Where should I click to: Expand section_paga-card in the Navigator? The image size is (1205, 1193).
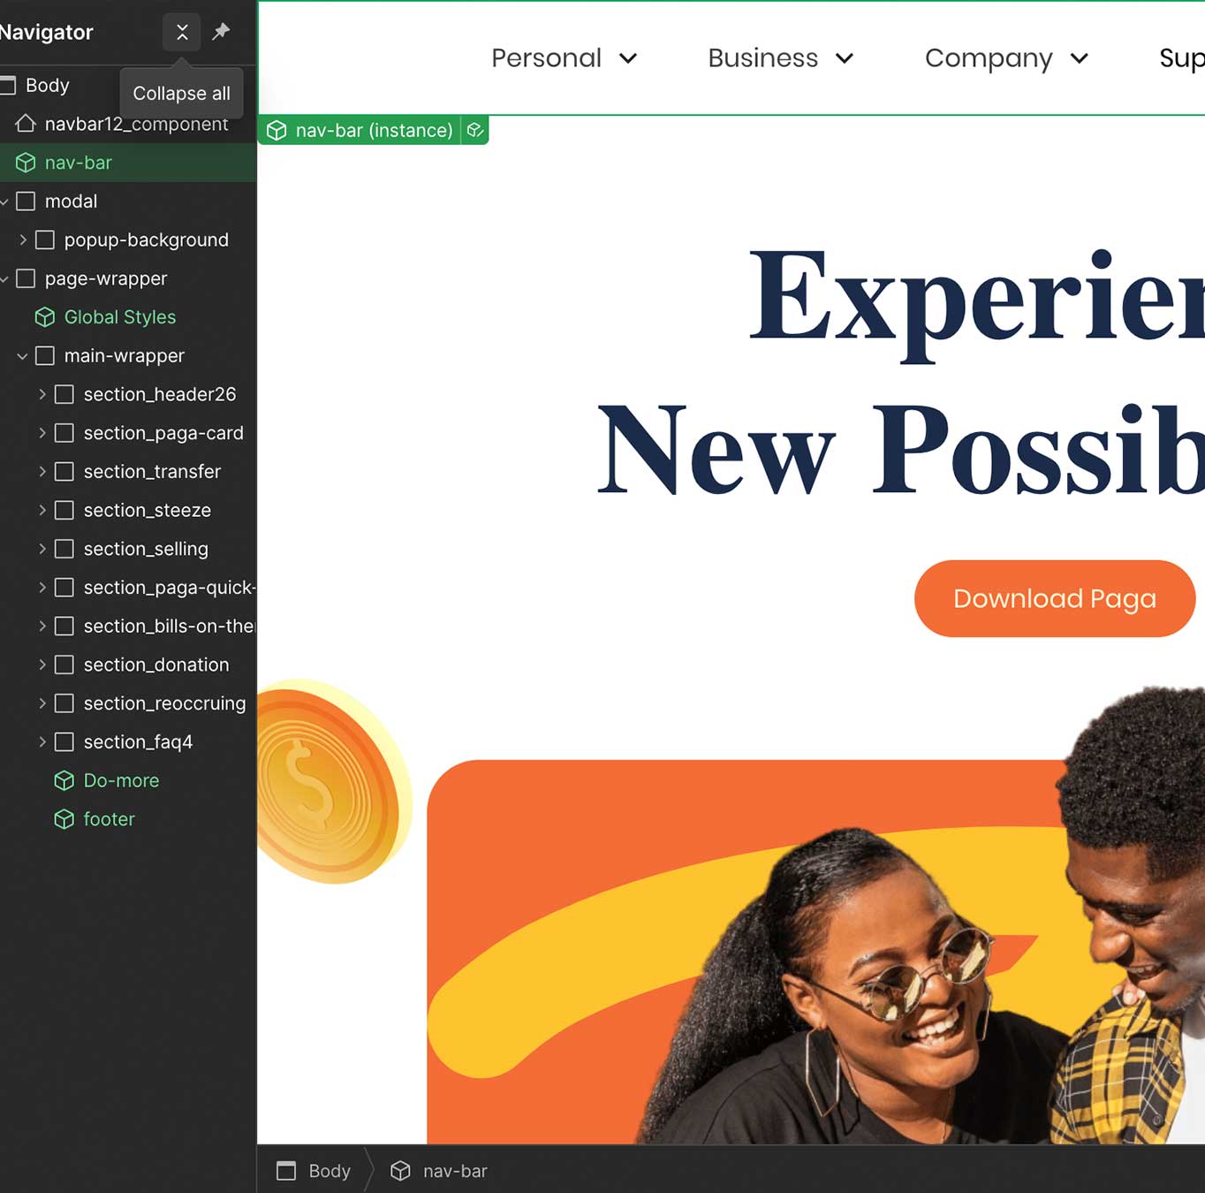pyautogui.click(x=42, y=433)
